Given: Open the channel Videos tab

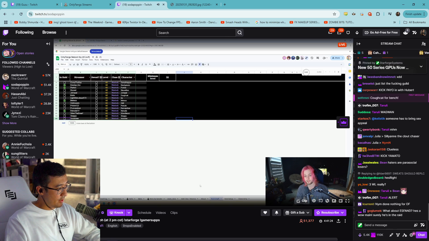Looking at the screenshot, I should [161, 213].
